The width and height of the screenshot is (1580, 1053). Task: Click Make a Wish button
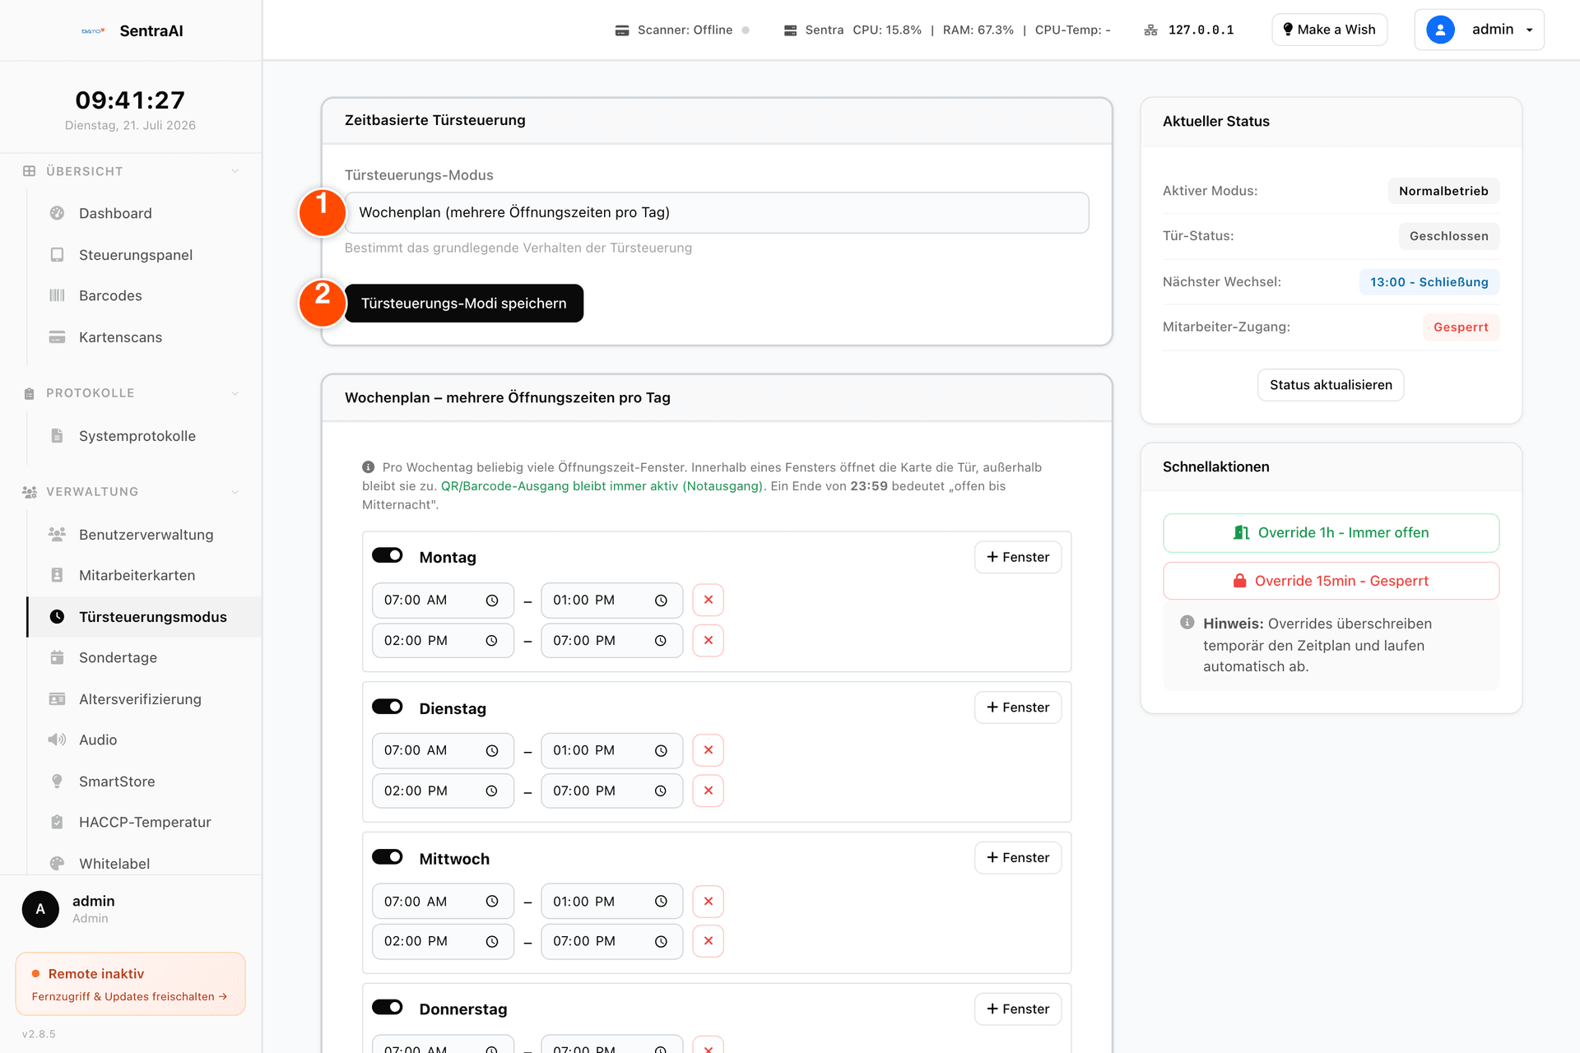click(1329, 30)
